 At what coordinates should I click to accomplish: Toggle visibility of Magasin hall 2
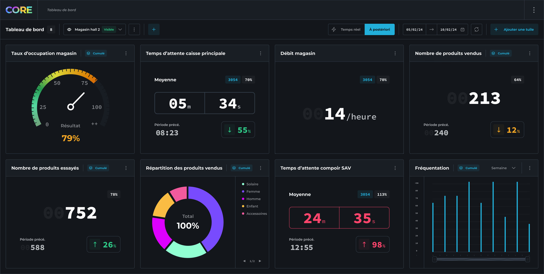tap(69, 29)
